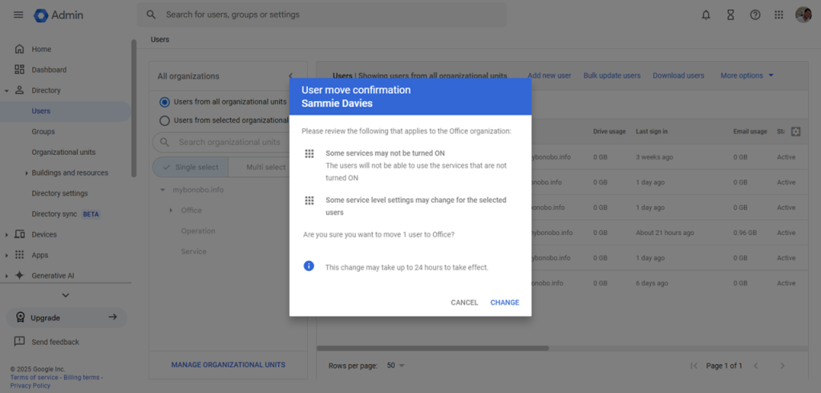
Task: Open Directory sync BETA
Action: coord(66,214)
